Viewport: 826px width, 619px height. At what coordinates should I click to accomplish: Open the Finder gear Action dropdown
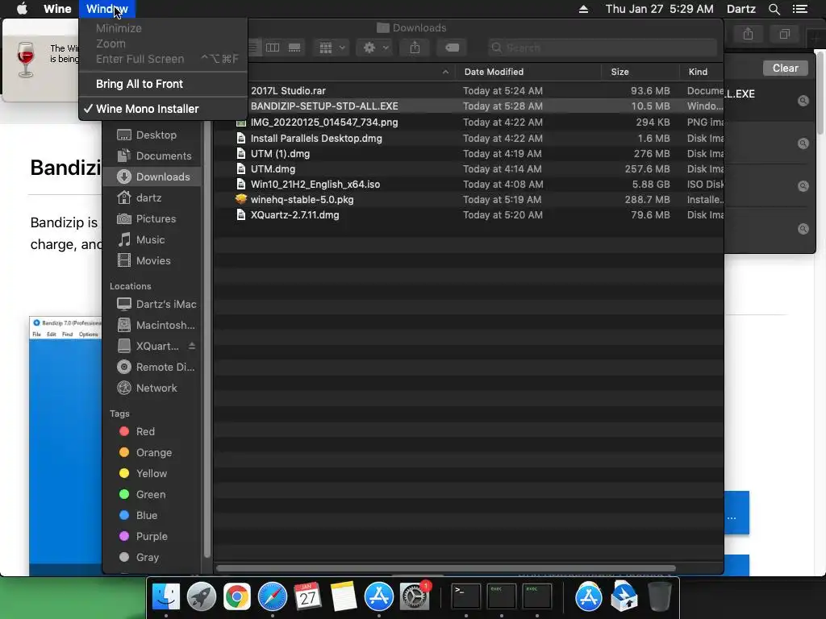click(376, 48)
